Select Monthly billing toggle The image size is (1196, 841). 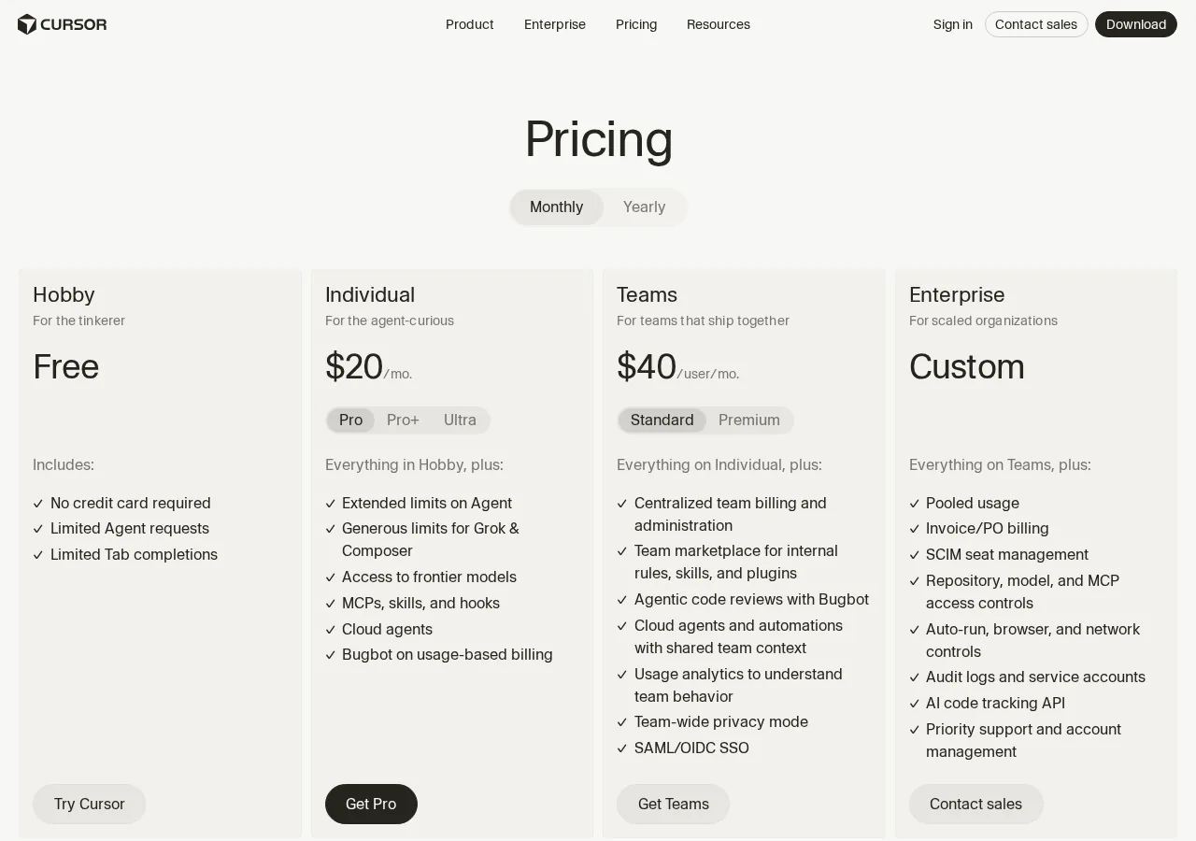(557, 207)
